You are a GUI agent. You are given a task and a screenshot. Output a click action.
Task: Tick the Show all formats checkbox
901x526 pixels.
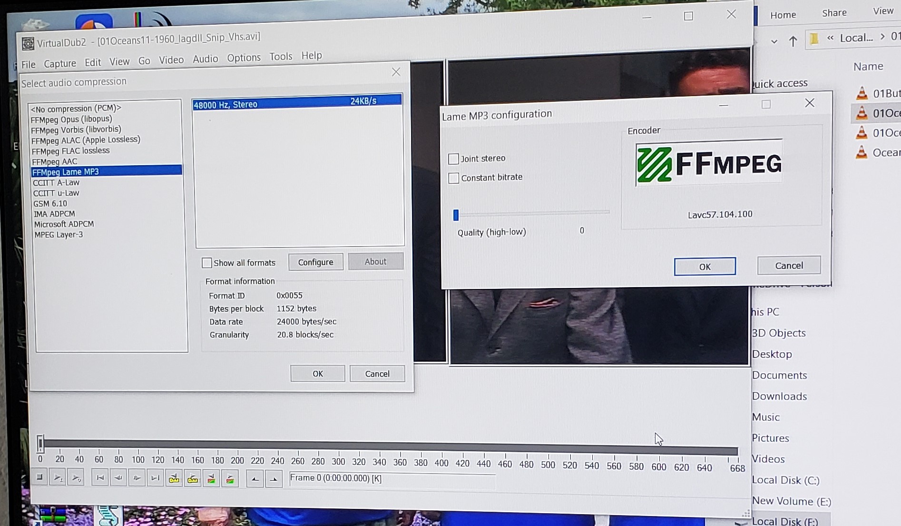point(206,263)
